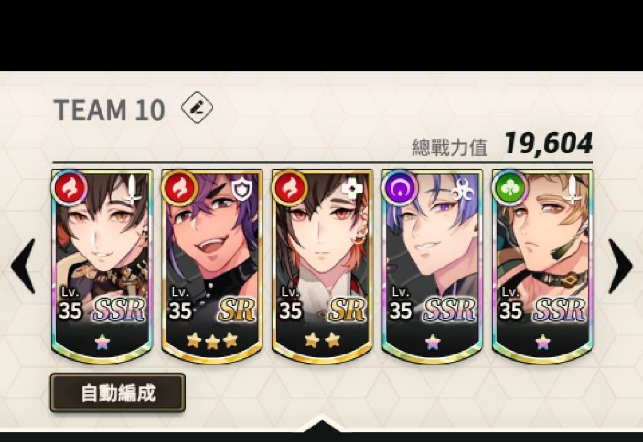Select the blue-haired SSR character card
This screenshot has width=643, height=442.
click(x=432, y=267)
